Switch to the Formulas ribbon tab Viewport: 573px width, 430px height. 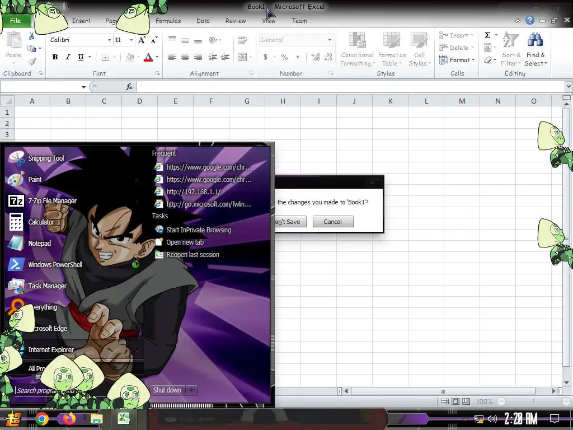point(168,21)
